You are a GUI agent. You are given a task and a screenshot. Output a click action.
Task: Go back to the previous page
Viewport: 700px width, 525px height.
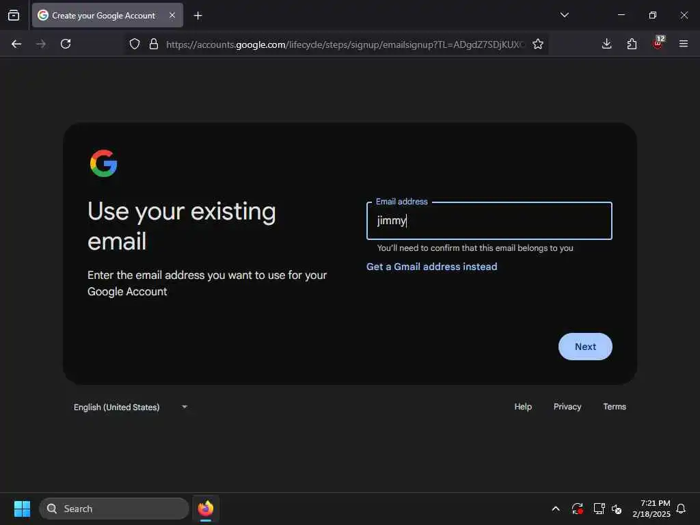pos(16,44)
